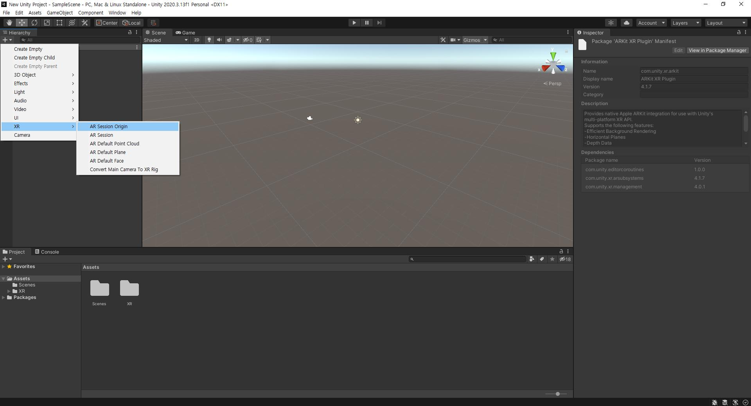
Task: Open the GameObject menu
Action: 59,13
